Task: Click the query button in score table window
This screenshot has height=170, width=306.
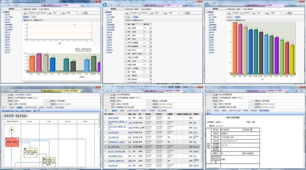Action: click(x=188, y=13)
